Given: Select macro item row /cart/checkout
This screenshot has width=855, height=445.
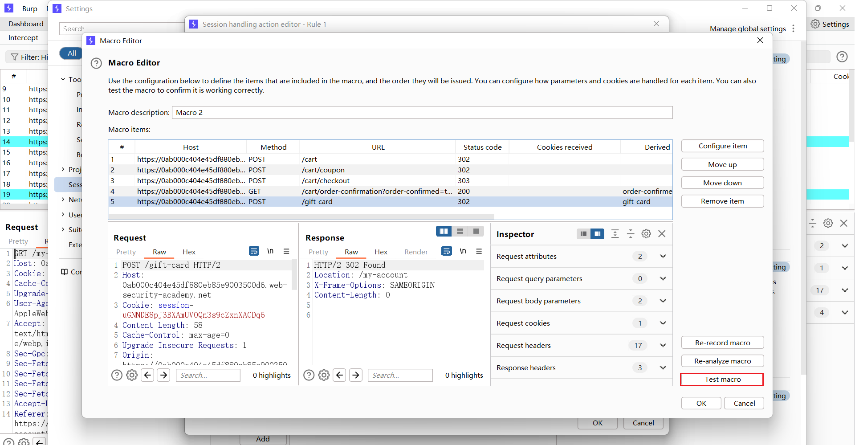Looking at the screenshot, I should (390, 181).
